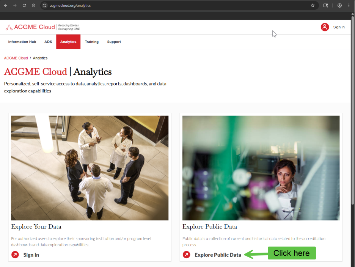View site information icon in address bar
355x267 pixels.
tap(45, 5)
